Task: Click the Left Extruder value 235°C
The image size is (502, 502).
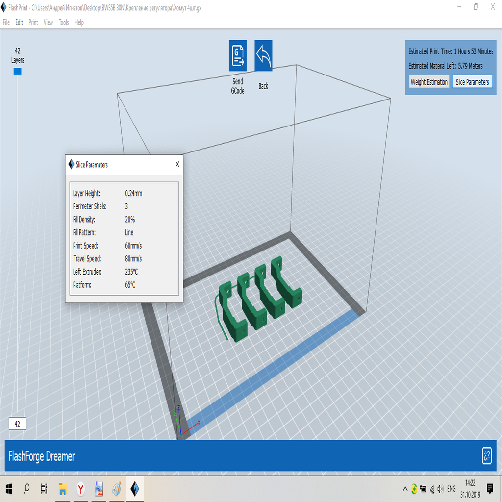Action: pyautogui.click(x=131, y=272)
